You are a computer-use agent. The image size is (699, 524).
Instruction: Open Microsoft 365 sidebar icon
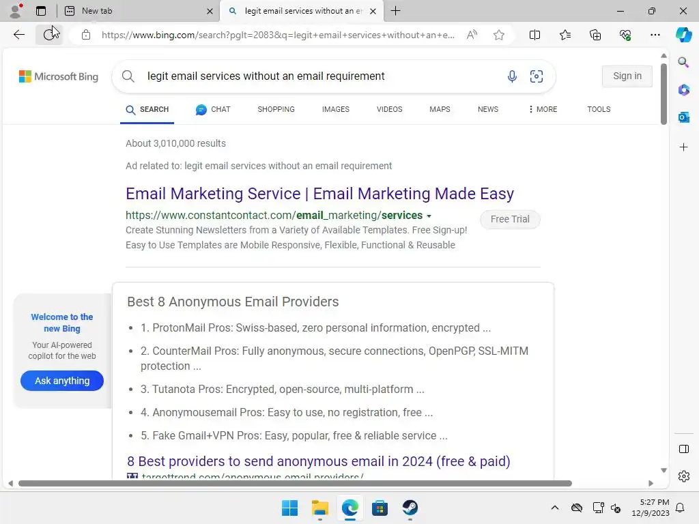click(683, 90)
